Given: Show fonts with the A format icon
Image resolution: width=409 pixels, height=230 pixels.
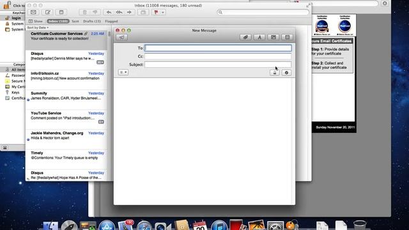Looking at the screenshot, I should (259, 37).
